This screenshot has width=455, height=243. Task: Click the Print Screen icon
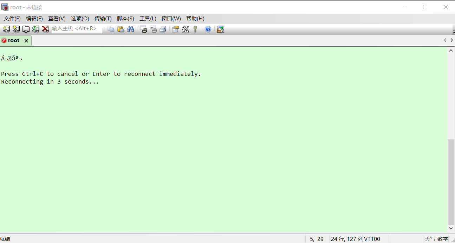coord(143,29)
